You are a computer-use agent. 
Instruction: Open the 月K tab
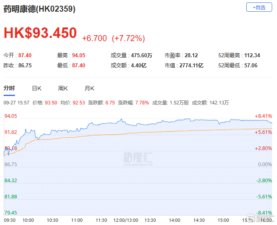[89, 88]
